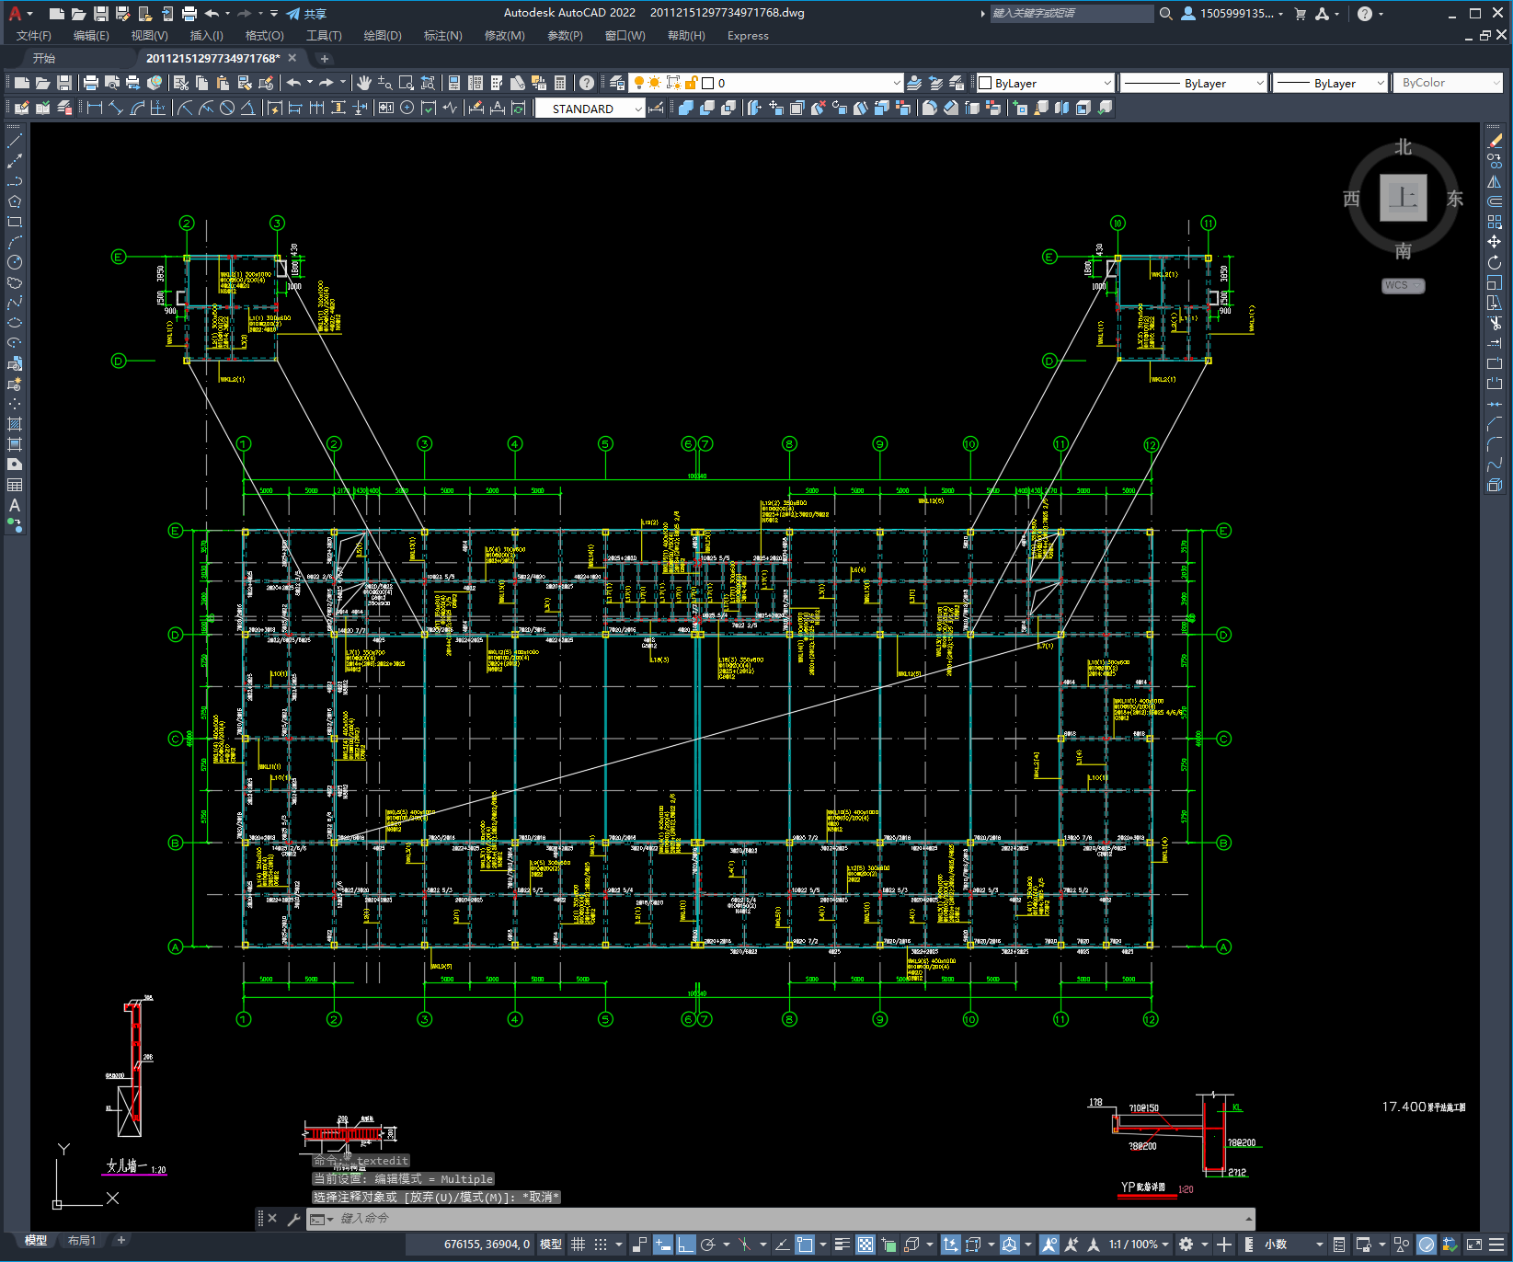Click the customize wrench icon in command line
Viewport: 1513px width, 1262px height.
pyautogui.click(x=294, y=1219)
